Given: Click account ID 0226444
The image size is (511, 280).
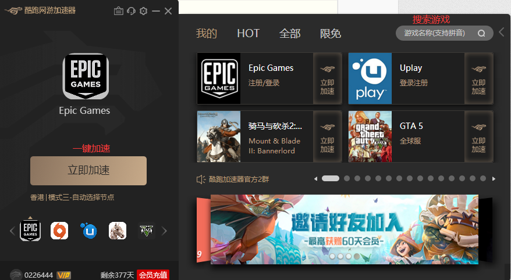Looking at the screenshot, I should coord(38,275).
